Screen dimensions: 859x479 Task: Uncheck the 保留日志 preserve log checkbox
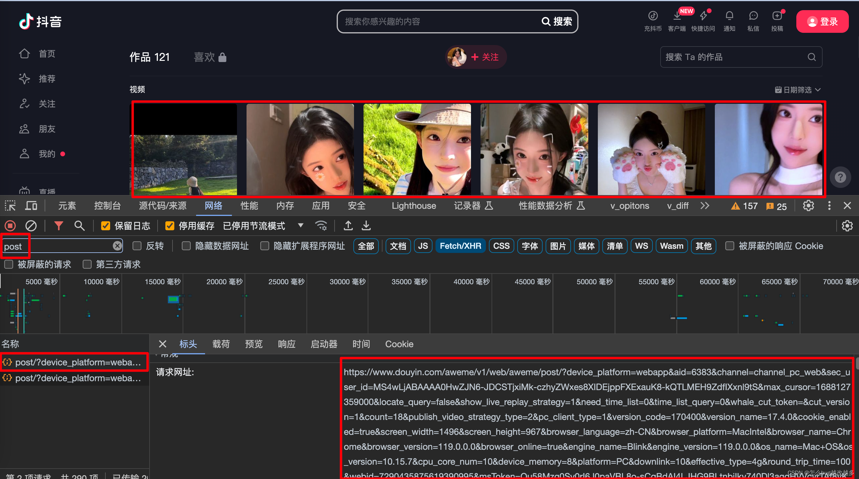point(106,226)
